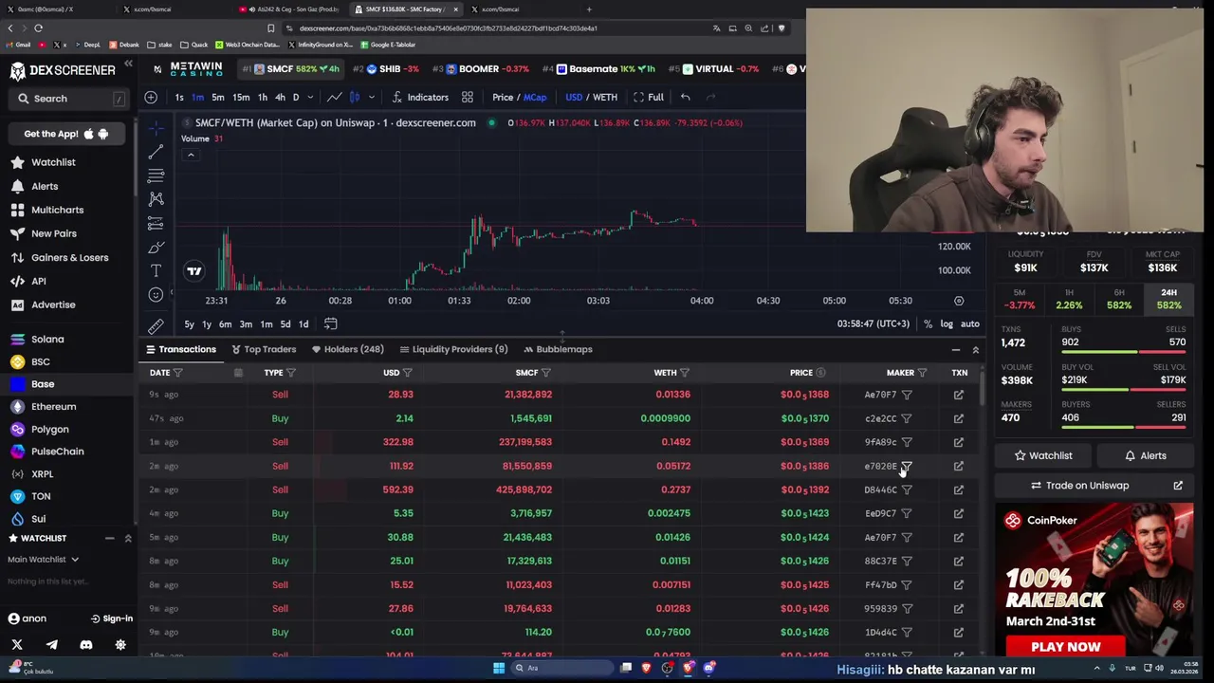
Task: Select the brush drawing tool
Action: pos(156,248)
